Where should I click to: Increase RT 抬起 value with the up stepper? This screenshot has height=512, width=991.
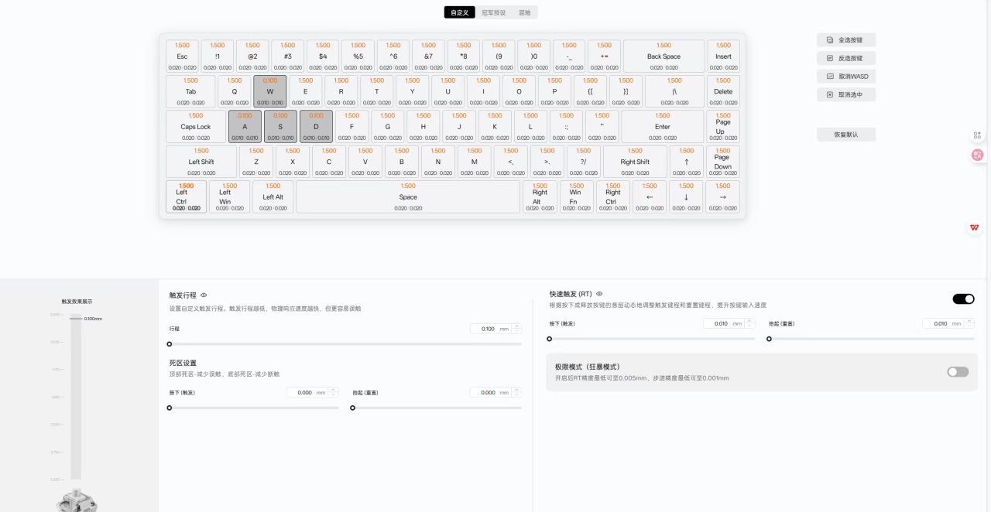click(x=969, y=321)
